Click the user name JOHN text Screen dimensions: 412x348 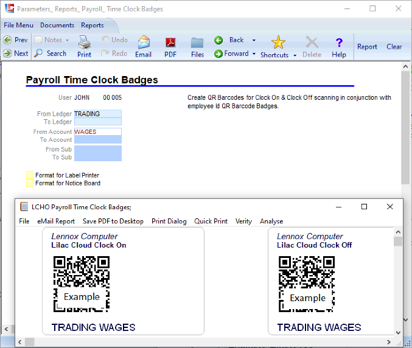82,98
